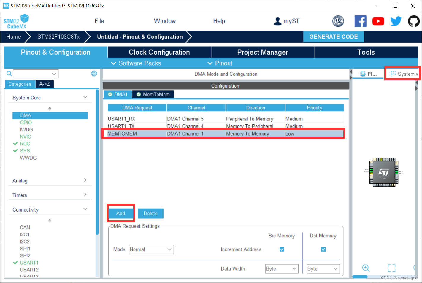The width and height of the screenshot is (422, 283).
Task: Switch to Clock Configuration tab
Action: 159,52
